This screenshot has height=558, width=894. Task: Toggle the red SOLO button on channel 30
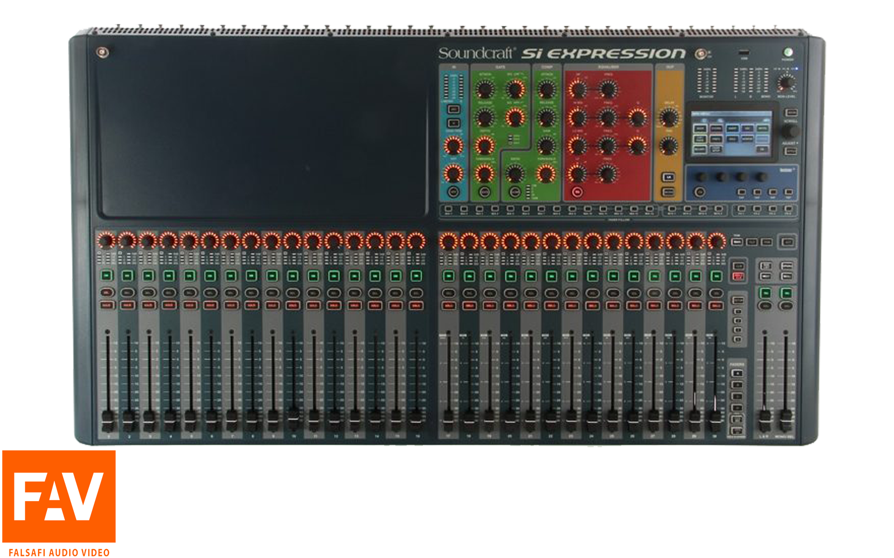click(x=716, y=305)
